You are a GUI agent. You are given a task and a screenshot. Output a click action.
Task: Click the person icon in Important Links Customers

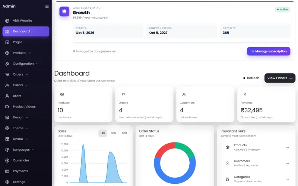click(228, 163)
